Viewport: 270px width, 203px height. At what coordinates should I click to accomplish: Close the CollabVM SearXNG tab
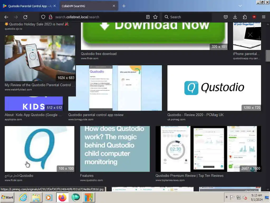click(114, 6)
